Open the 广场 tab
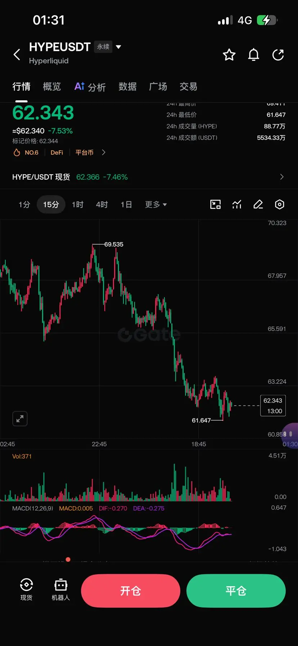 (x=158, y=87)
